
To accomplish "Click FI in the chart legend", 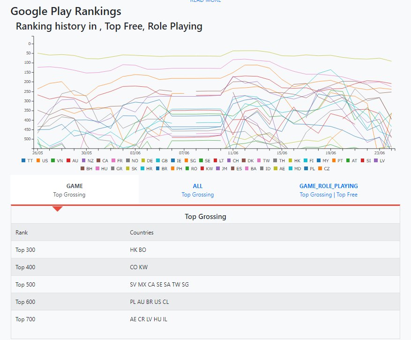I will pyautogui.click(x=308, y=160).
